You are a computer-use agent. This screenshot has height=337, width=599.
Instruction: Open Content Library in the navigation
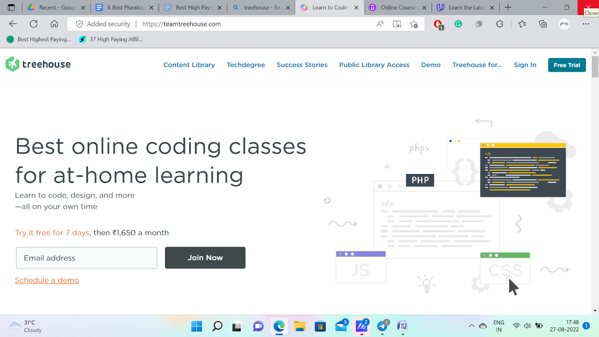[x=189, y=65]
